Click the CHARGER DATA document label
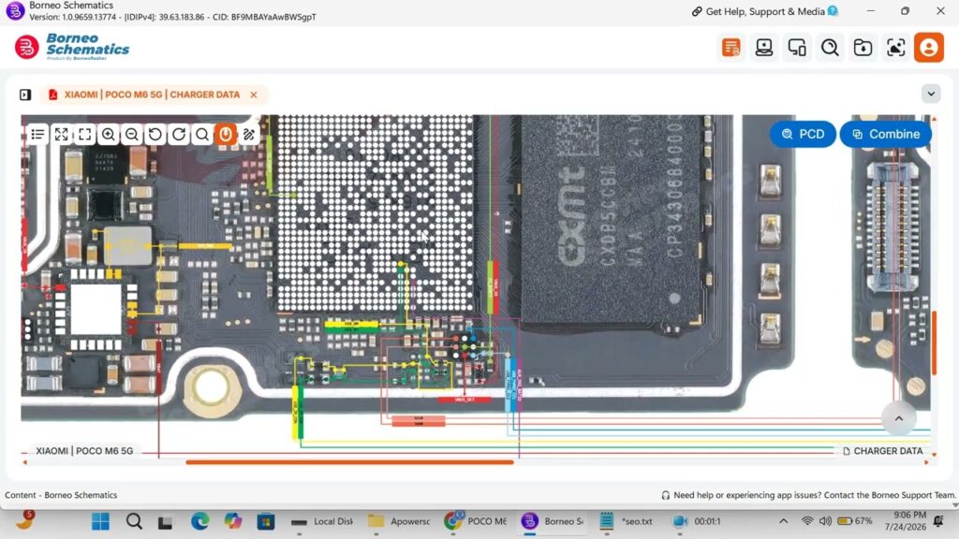This screenshot has width=959, height=539. coord(882,451)
